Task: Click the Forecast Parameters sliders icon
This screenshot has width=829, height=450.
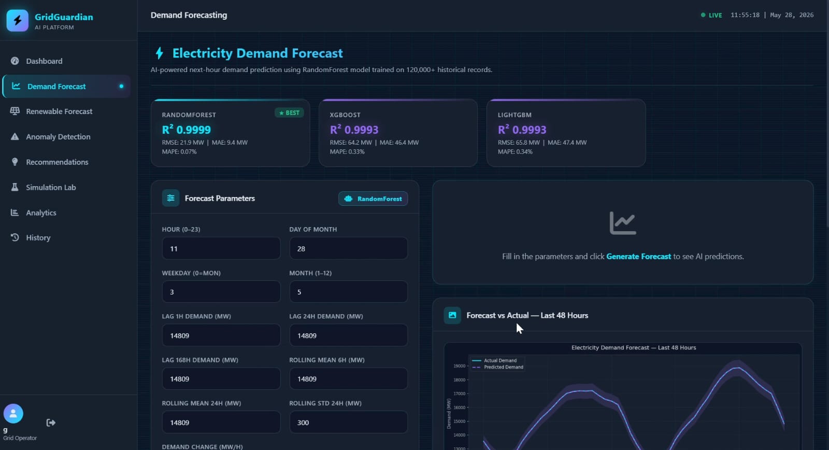Action: coord(171,198)
